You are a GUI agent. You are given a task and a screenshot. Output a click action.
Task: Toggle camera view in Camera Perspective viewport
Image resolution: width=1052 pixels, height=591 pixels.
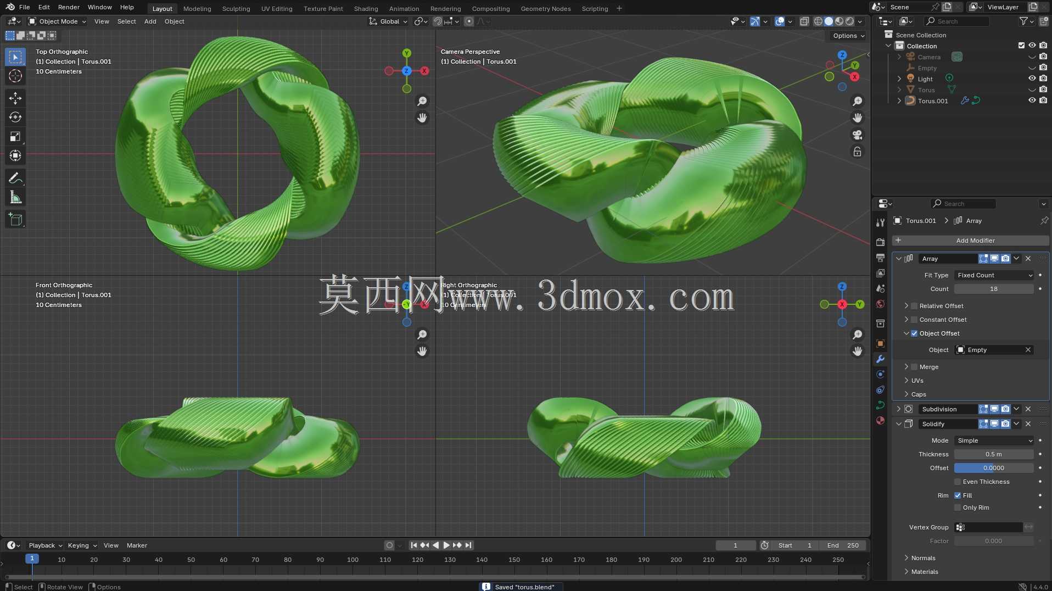pos(857,135)
